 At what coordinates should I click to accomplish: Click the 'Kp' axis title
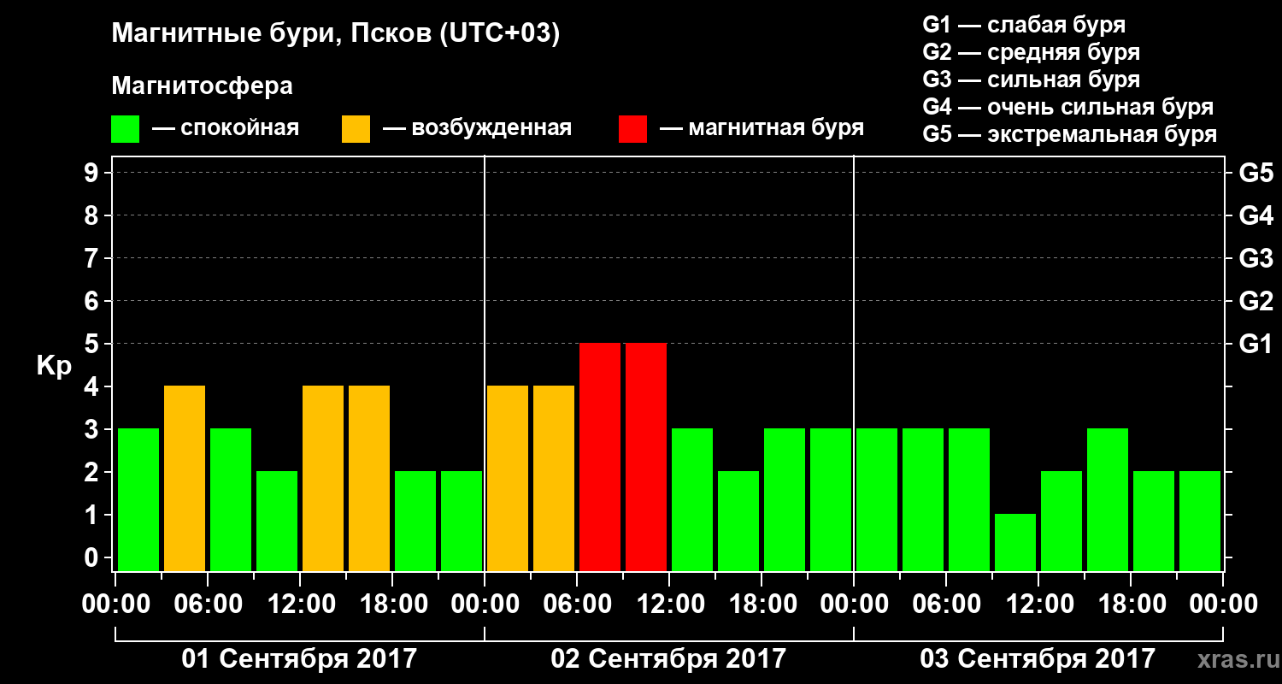point(54,367)
